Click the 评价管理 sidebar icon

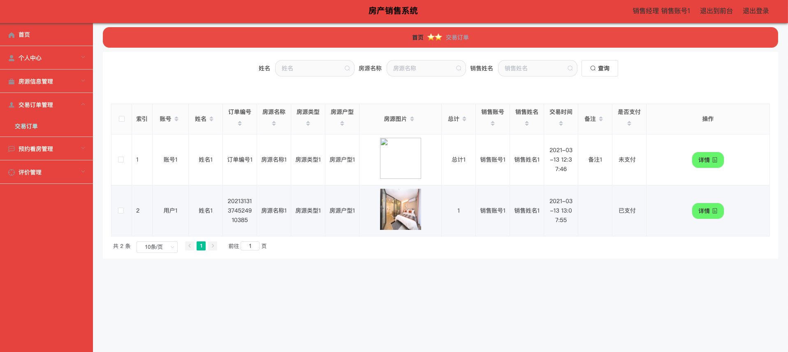tap(12, 173)
